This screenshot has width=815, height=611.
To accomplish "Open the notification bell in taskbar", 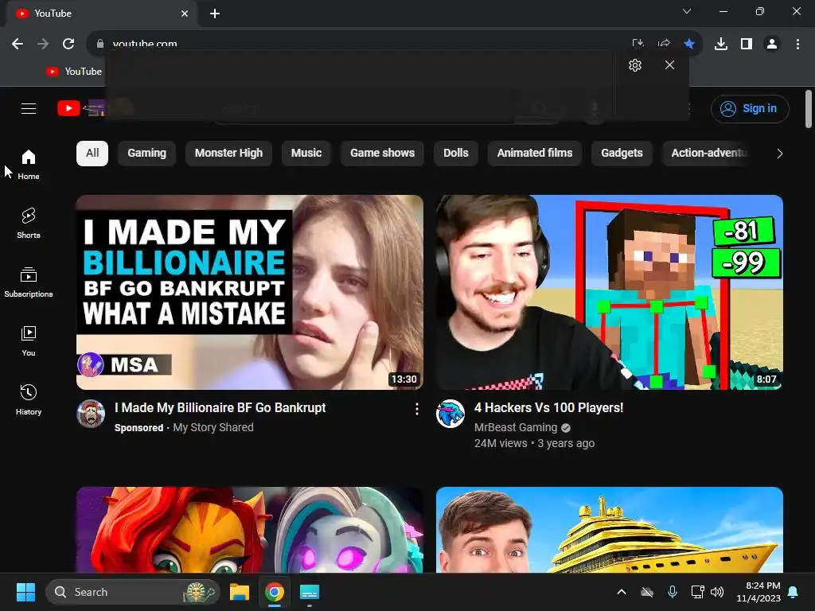I will (x=794, y=592).
